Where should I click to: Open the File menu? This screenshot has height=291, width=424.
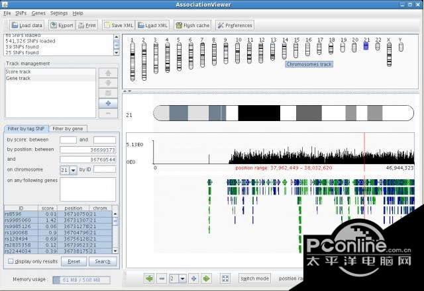7,13
